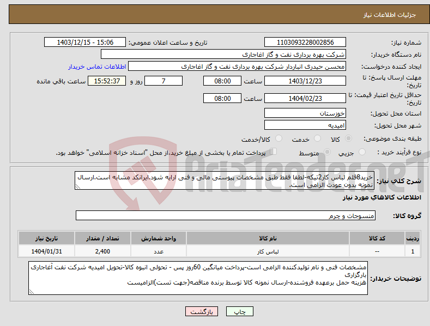Select the کالا radio button
430x326 pixels.
(x=349, y=138)
